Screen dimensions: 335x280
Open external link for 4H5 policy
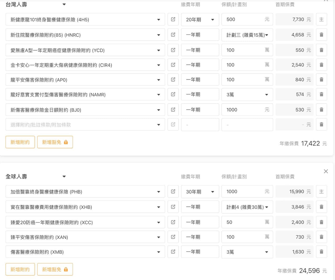(x=173, y=19)
